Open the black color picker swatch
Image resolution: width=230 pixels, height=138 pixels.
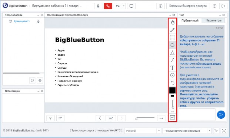(173, 91)
